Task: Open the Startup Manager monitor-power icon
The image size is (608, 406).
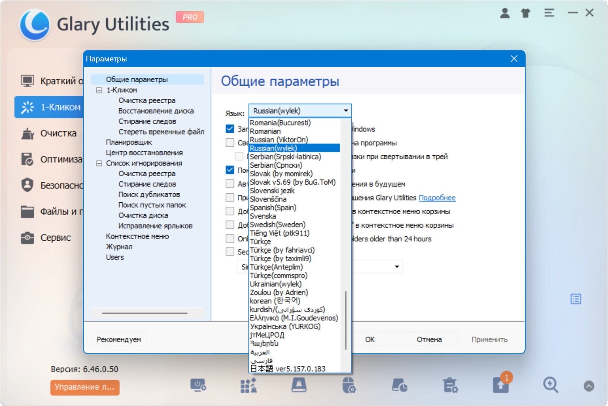Action: pos(198,385)
